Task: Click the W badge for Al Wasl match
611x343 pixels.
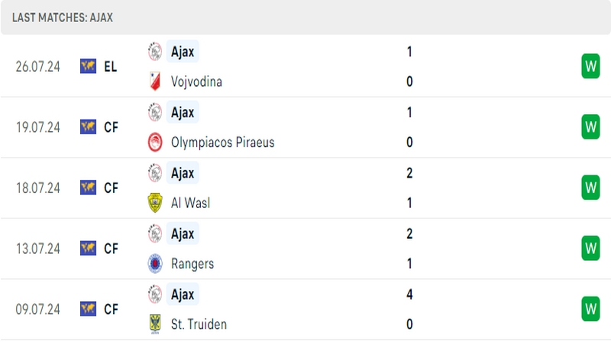Action: coord(590,188)
